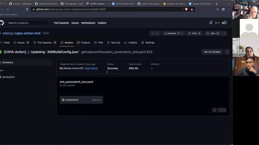Screen dimensions: 259x145
Task: Switch to the CAPA GitHub Action docs browser tab
Action: tap(123, 4)
